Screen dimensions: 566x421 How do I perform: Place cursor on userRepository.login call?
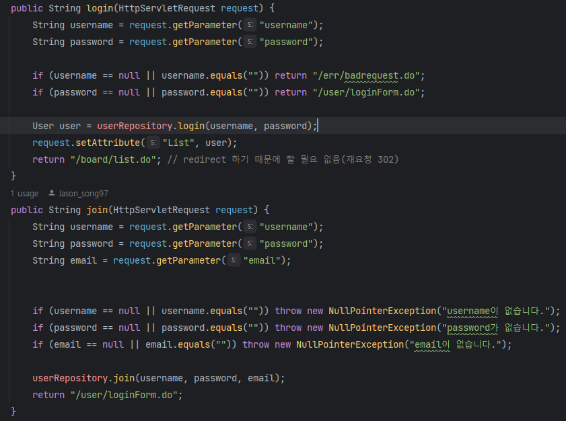(x=151, y=126)
